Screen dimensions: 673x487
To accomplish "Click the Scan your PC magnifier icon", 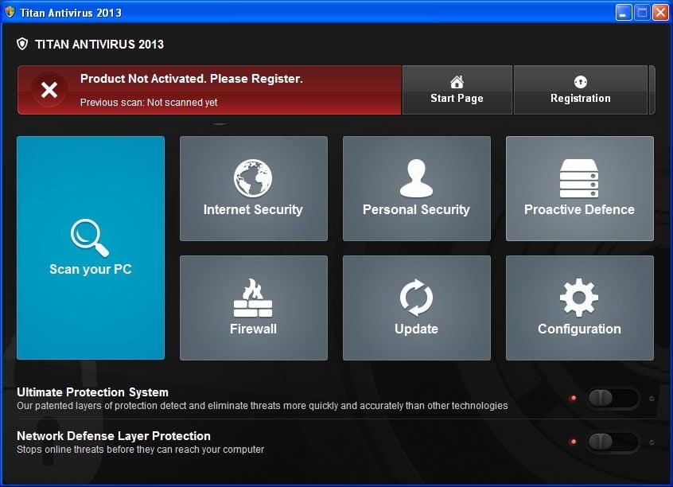I will [x=90, y=238].
